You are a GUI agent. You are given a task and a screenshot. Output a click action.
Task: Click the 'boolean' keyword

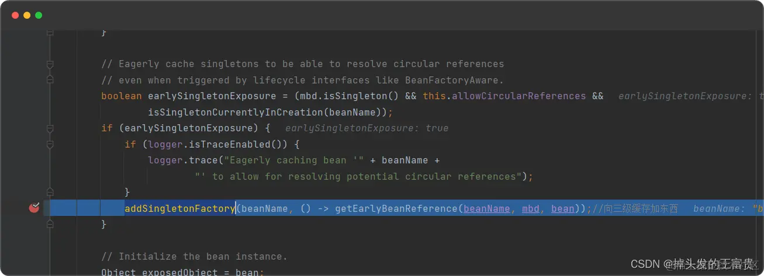[x=122, y=96]
